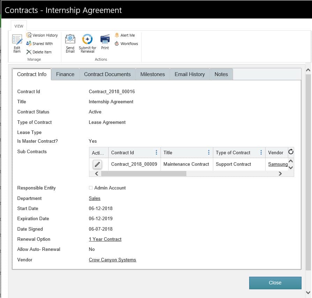Screen dimensions: 312x298
Task: Click the form's scroll-up arrow
Action: click(308, 70)
